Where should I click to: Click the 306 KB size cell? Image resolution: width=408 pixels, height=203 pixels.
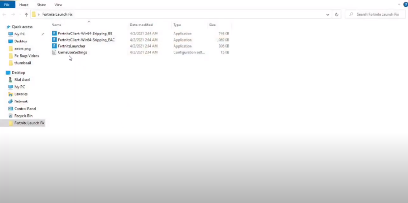coord(224,46)
